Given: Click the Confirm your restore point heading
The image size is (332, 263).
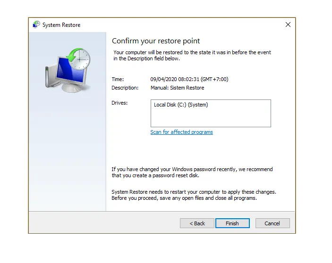Looking at the screenshot, I should pos(156,41).
